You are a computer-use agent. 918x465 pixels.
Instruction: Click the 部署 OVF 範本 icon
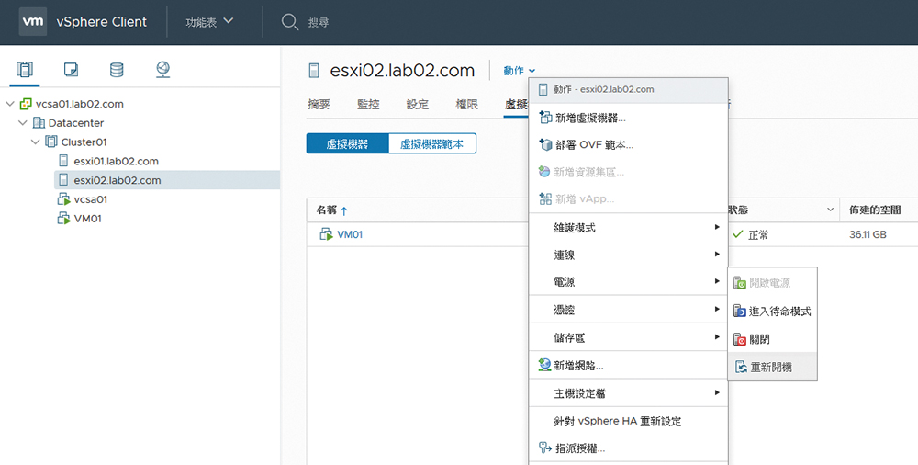tap(545, 144)
